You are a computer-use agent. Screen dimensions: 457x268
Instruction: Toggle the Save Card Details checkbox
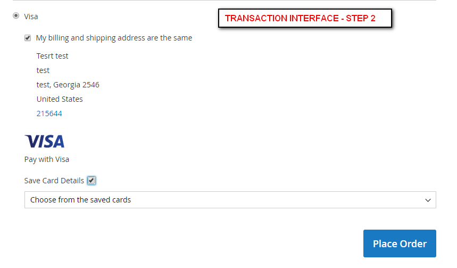tap(92, 181)
